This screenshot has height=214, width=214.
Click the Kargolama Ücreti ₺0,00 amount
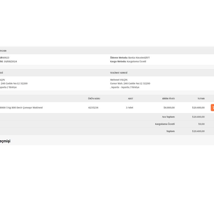pyautogui.click(x=201, y=124)
